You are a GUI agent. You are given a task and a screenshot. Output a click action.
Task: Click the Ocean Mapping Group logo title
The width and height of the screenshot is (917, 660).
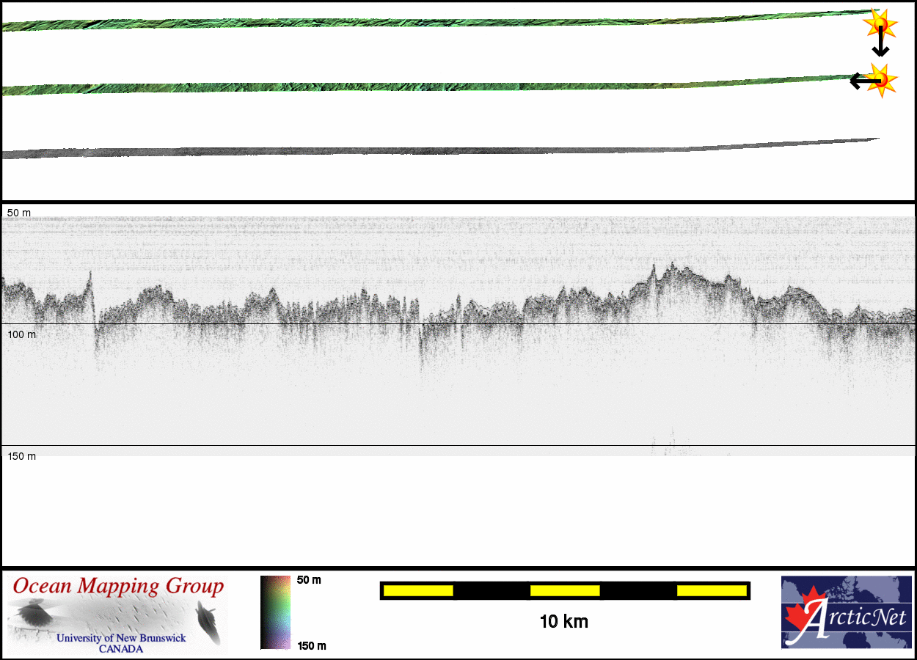(x=118, y=587)
